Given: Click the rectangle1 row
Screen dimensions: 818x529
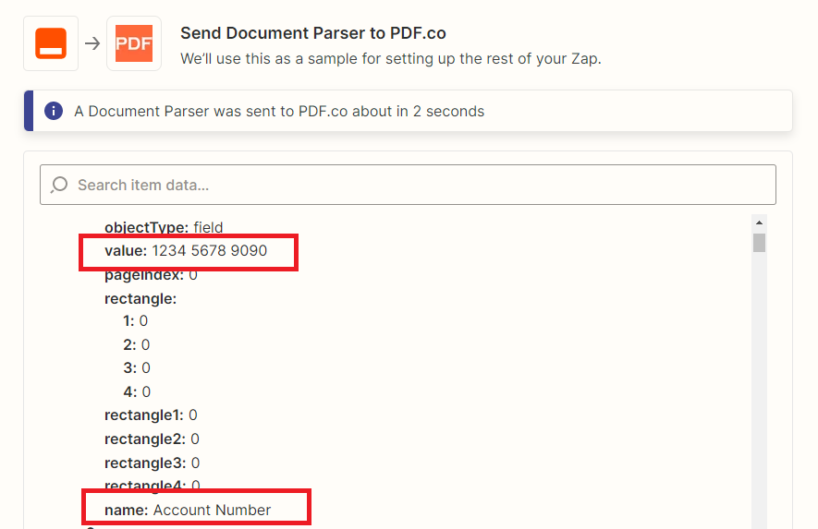Looking at the screenshot, I should [151, 415].
